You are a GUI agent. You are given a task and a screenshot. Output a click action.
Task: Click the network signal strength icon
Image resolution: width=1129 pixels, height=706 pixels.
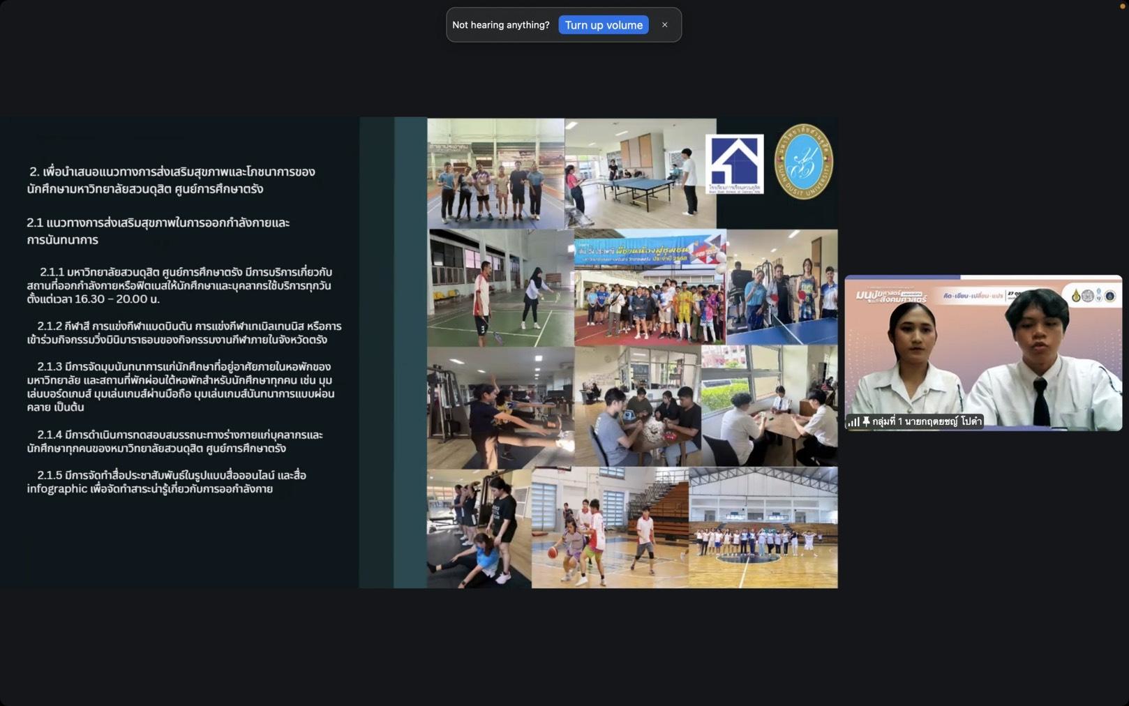tap(853, 421)
